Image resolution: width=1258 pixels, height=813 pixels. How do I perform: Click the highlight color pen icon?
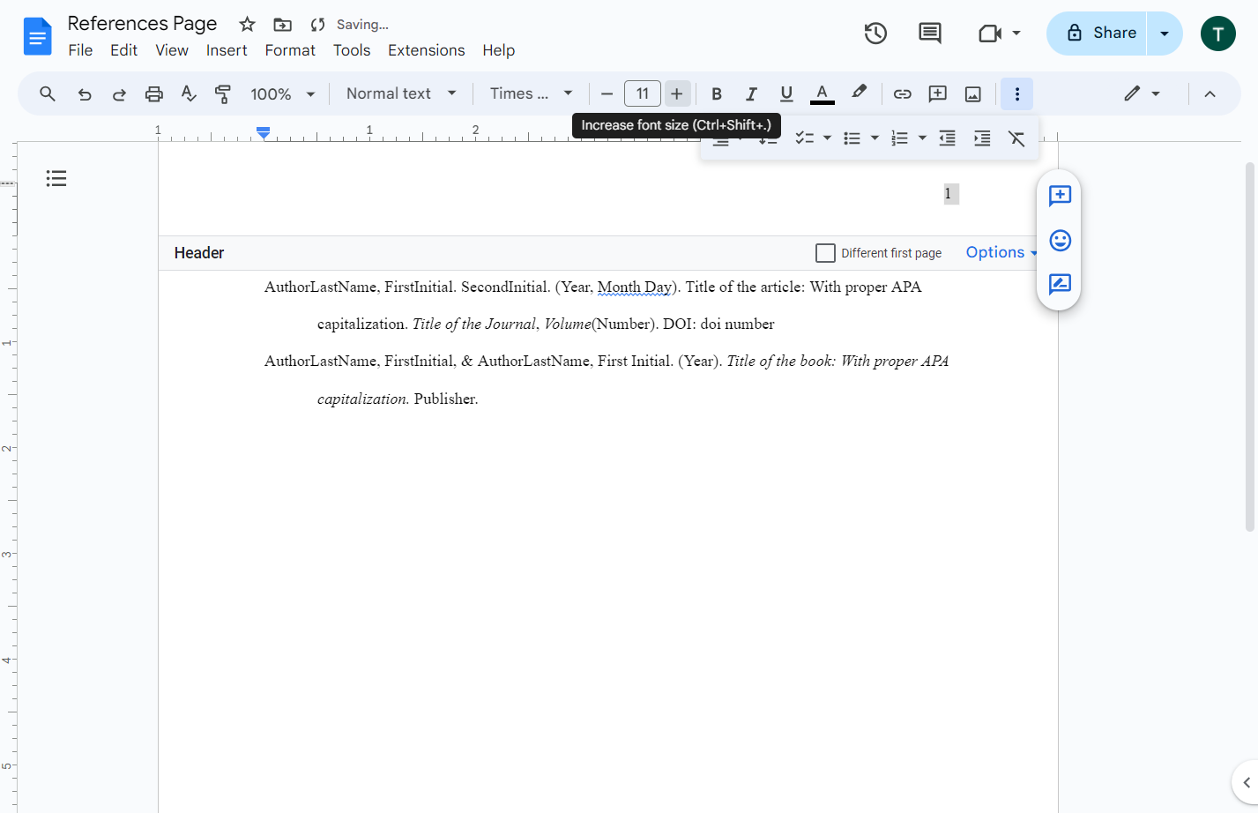point(859,93)
